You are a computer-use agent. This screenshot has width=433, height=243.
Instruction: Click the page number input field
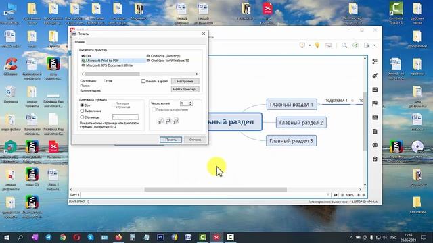pyautogui.click(x=125, y=117)
